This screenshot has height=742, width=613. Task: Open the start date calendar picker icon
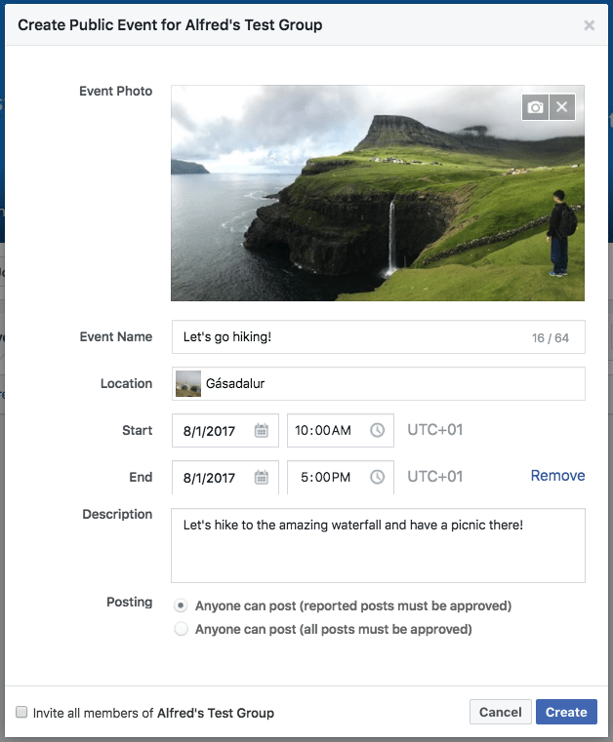262,431
